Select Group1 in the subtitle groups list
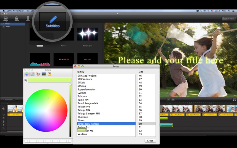The image size is (237, 148). 13,24
